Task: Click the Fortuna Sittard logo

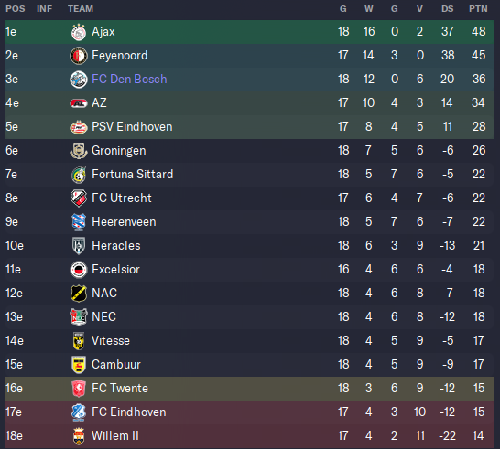Action: (79, 175)
